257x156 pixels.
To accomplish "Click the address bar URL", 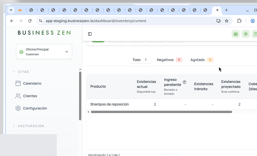I will pyautogui.click(x=96, y=21).
